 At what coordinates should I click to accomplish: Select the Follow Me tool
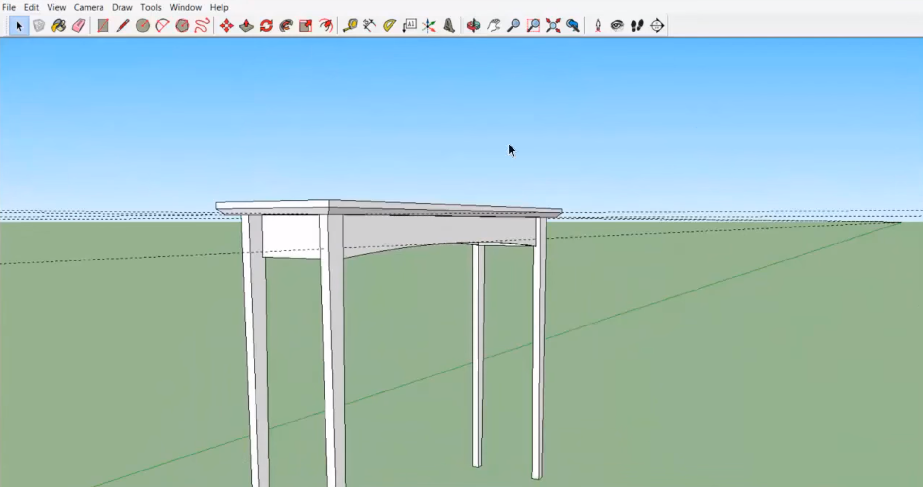tap(286, 26)
